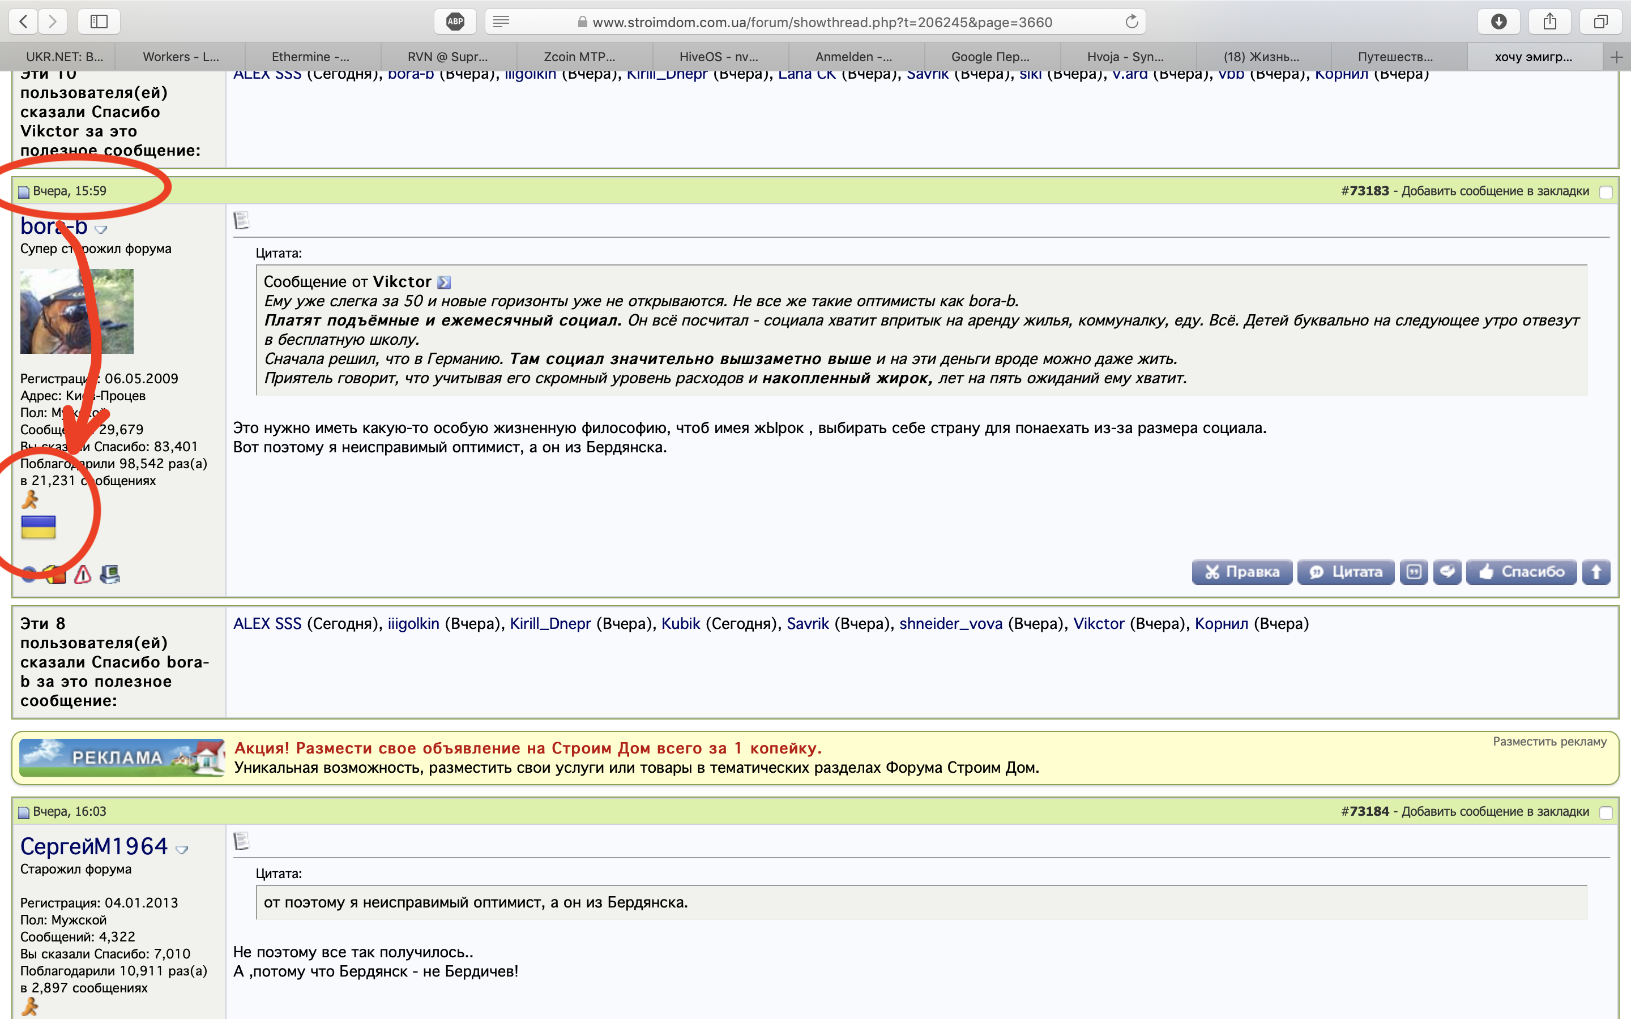The width and height of the screenshot is (1631, 1019).
Task: Click the Ukrainian flag in bora-b's profile
Action: tap(39, 527)
